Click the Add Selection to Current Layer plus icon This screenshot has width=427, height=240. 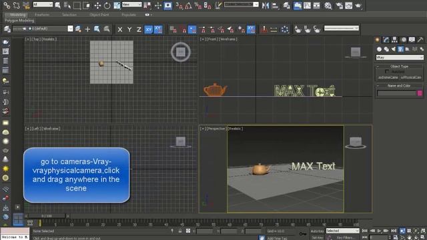coord(87,29)
